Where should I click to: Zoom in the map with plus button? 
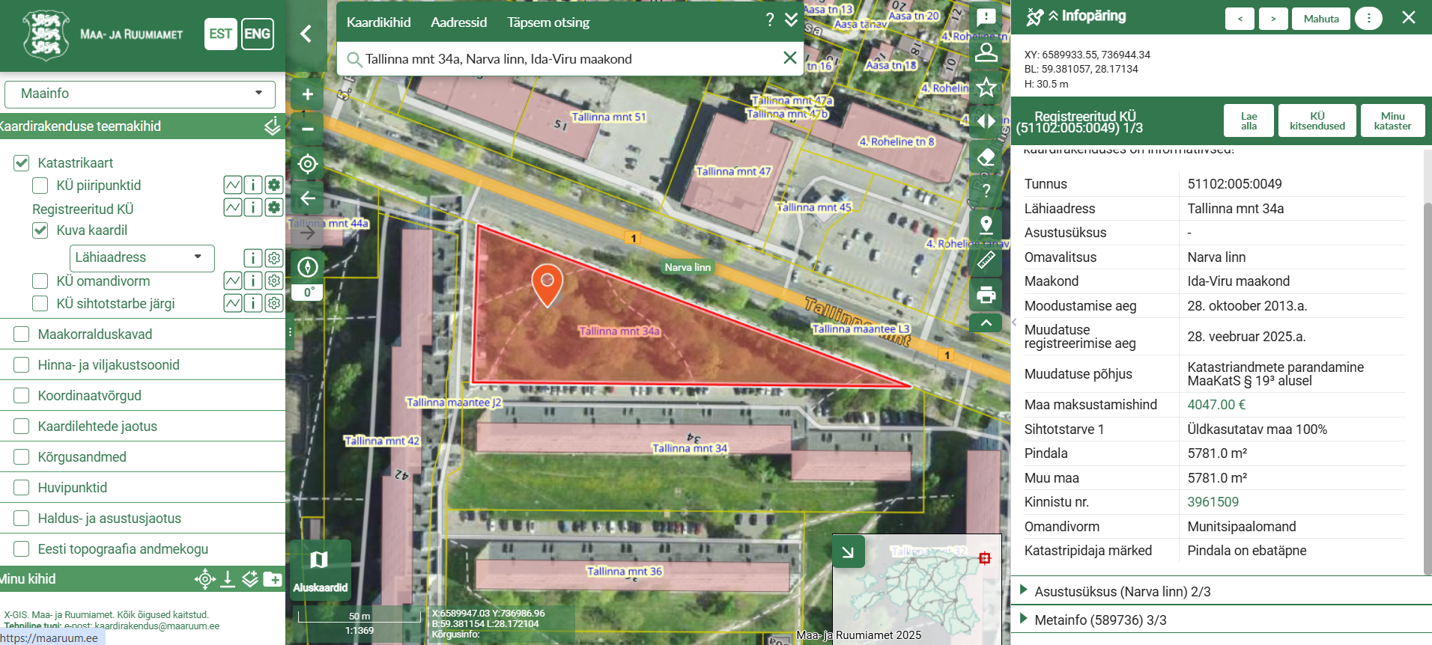(307, 94)
